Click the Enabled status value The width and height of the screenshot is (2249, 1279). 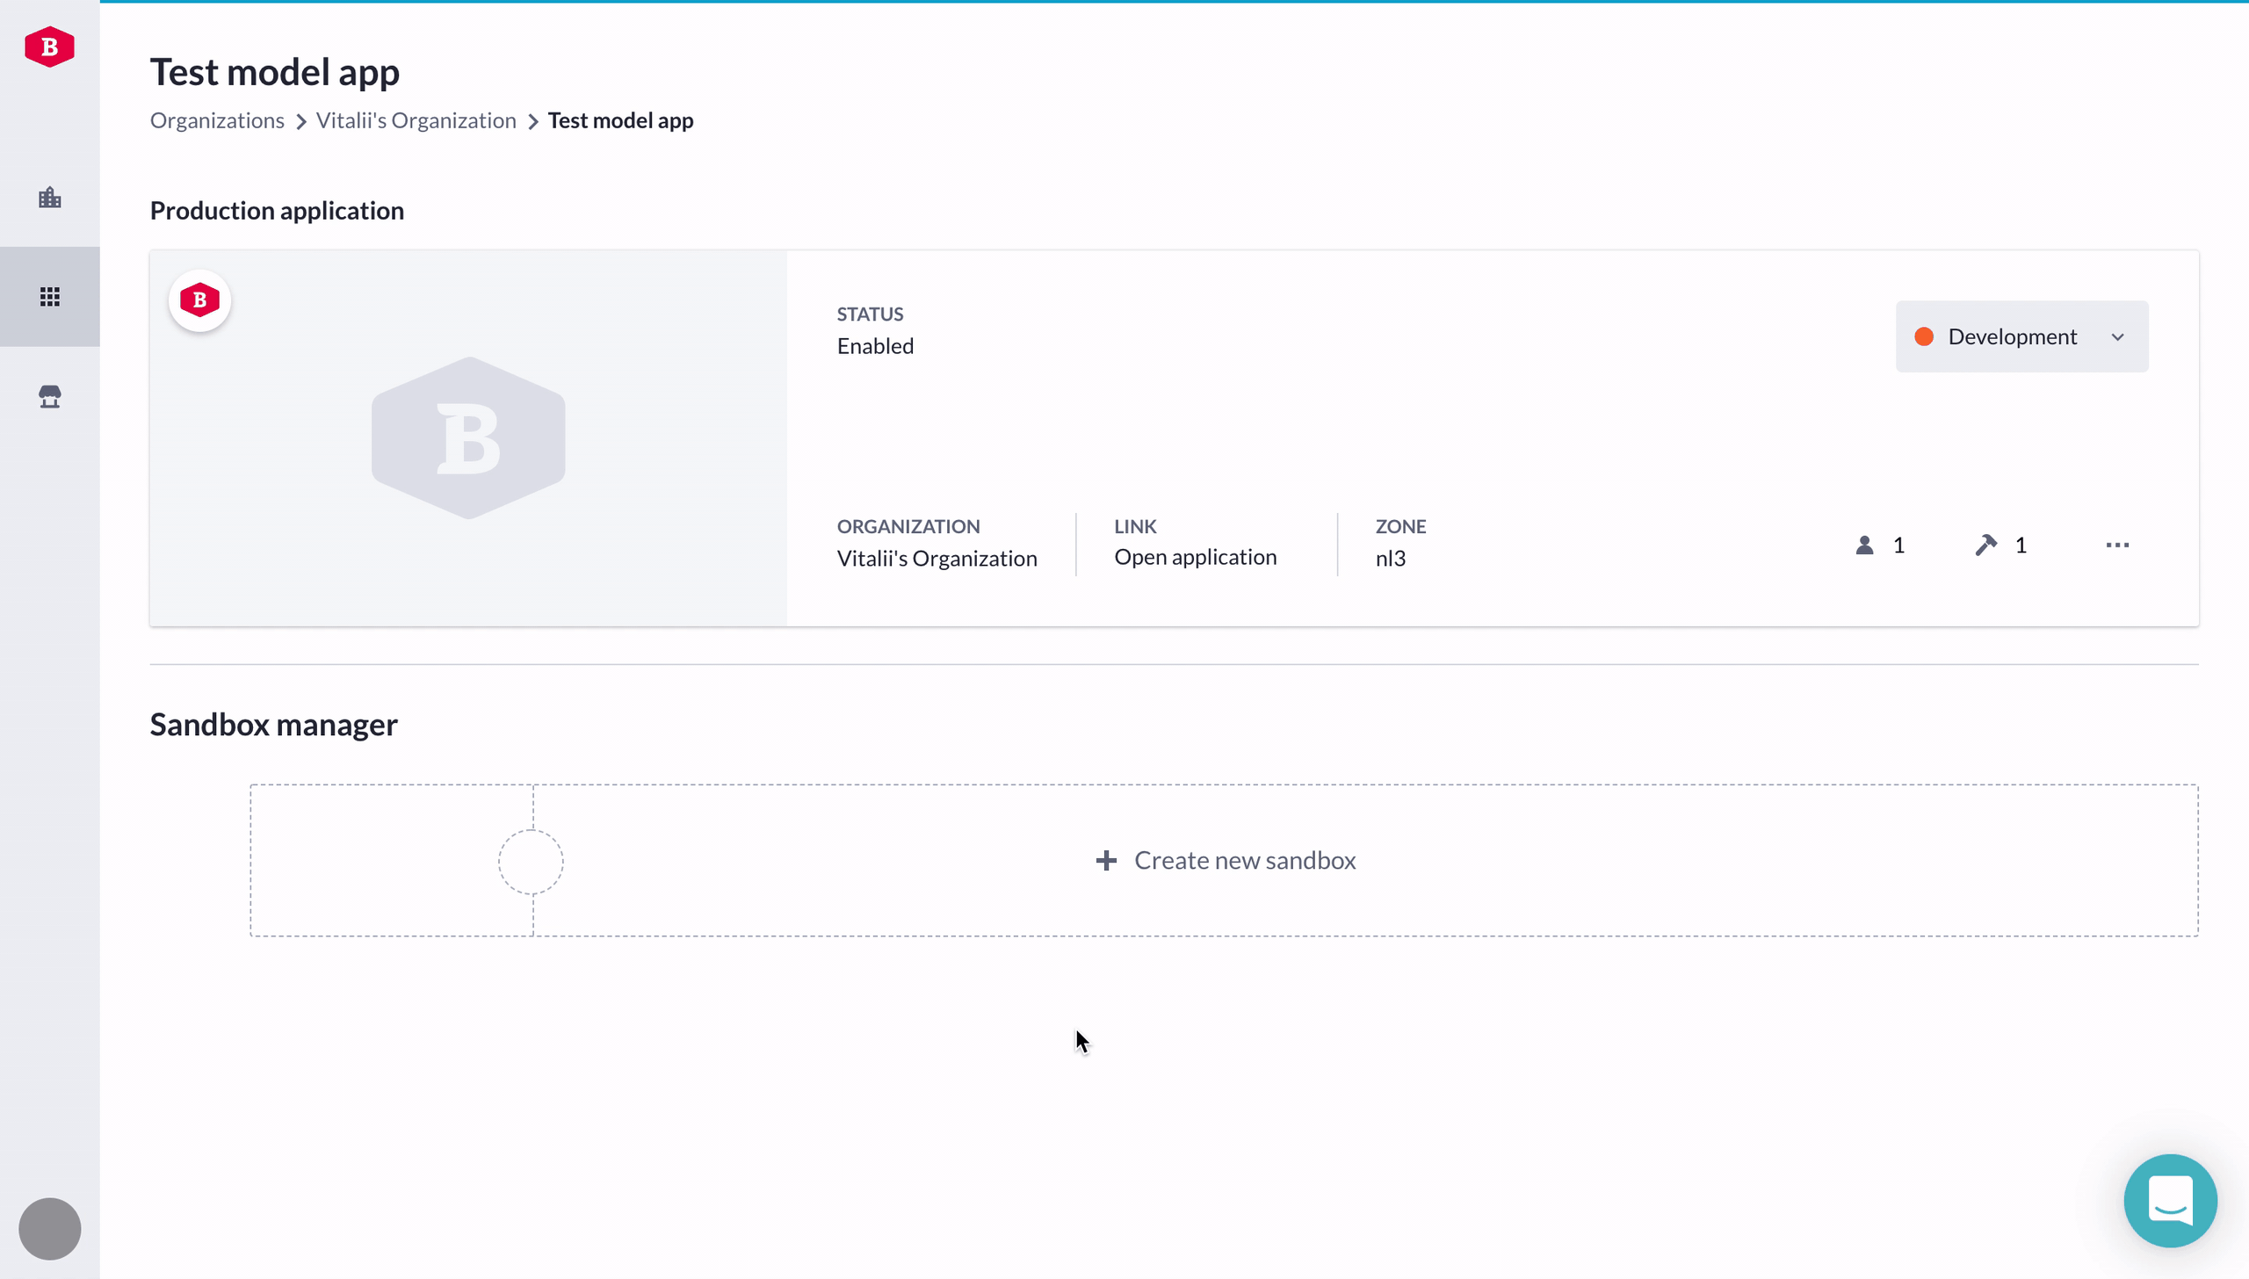coord(875,346)
